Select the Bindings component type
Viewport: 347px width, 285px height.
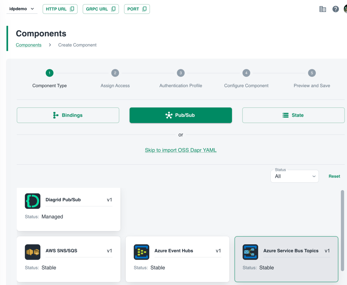coord(68,115)
